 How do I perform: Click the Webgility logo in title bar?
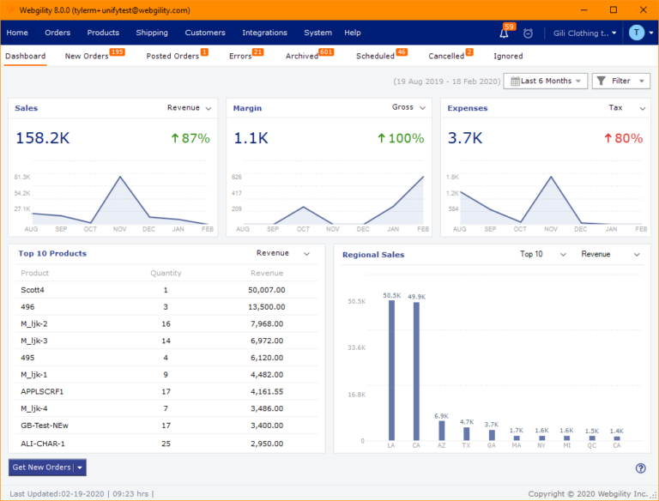[x=10, y=10]
